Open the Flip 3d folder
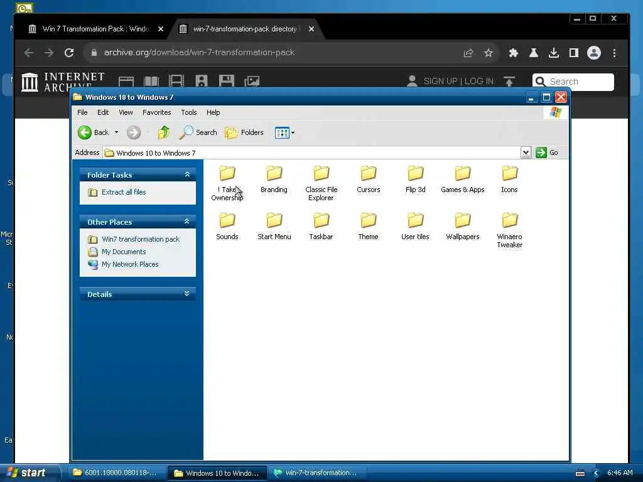The width and height of the screenshot is (643, 482). [416, 179]
